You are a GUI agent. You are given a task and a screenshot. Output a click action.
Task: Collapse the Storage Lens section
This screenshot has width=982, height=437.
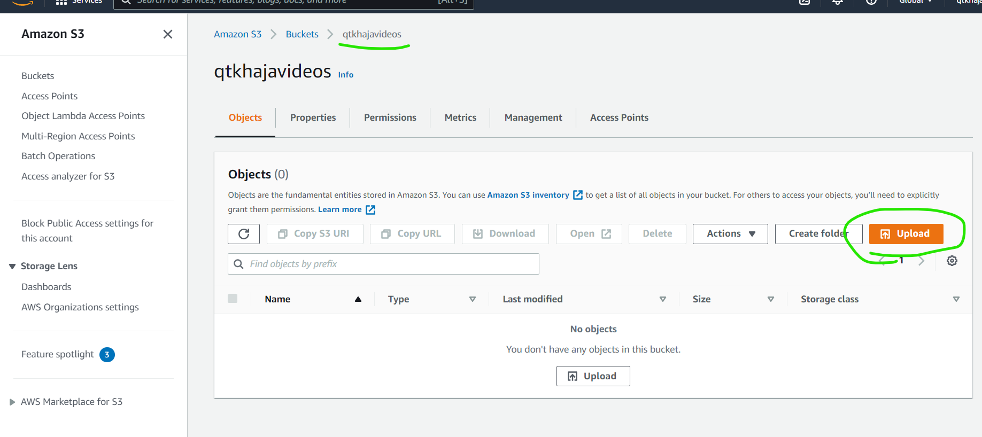coord(12,266)
